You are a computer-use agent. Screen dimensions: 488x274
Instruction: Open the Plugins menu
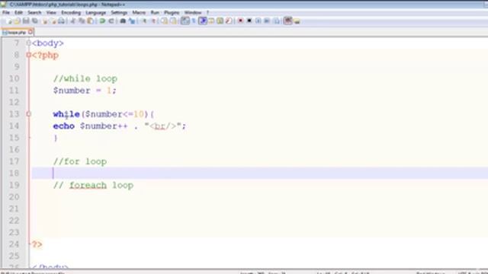(172, 13)
